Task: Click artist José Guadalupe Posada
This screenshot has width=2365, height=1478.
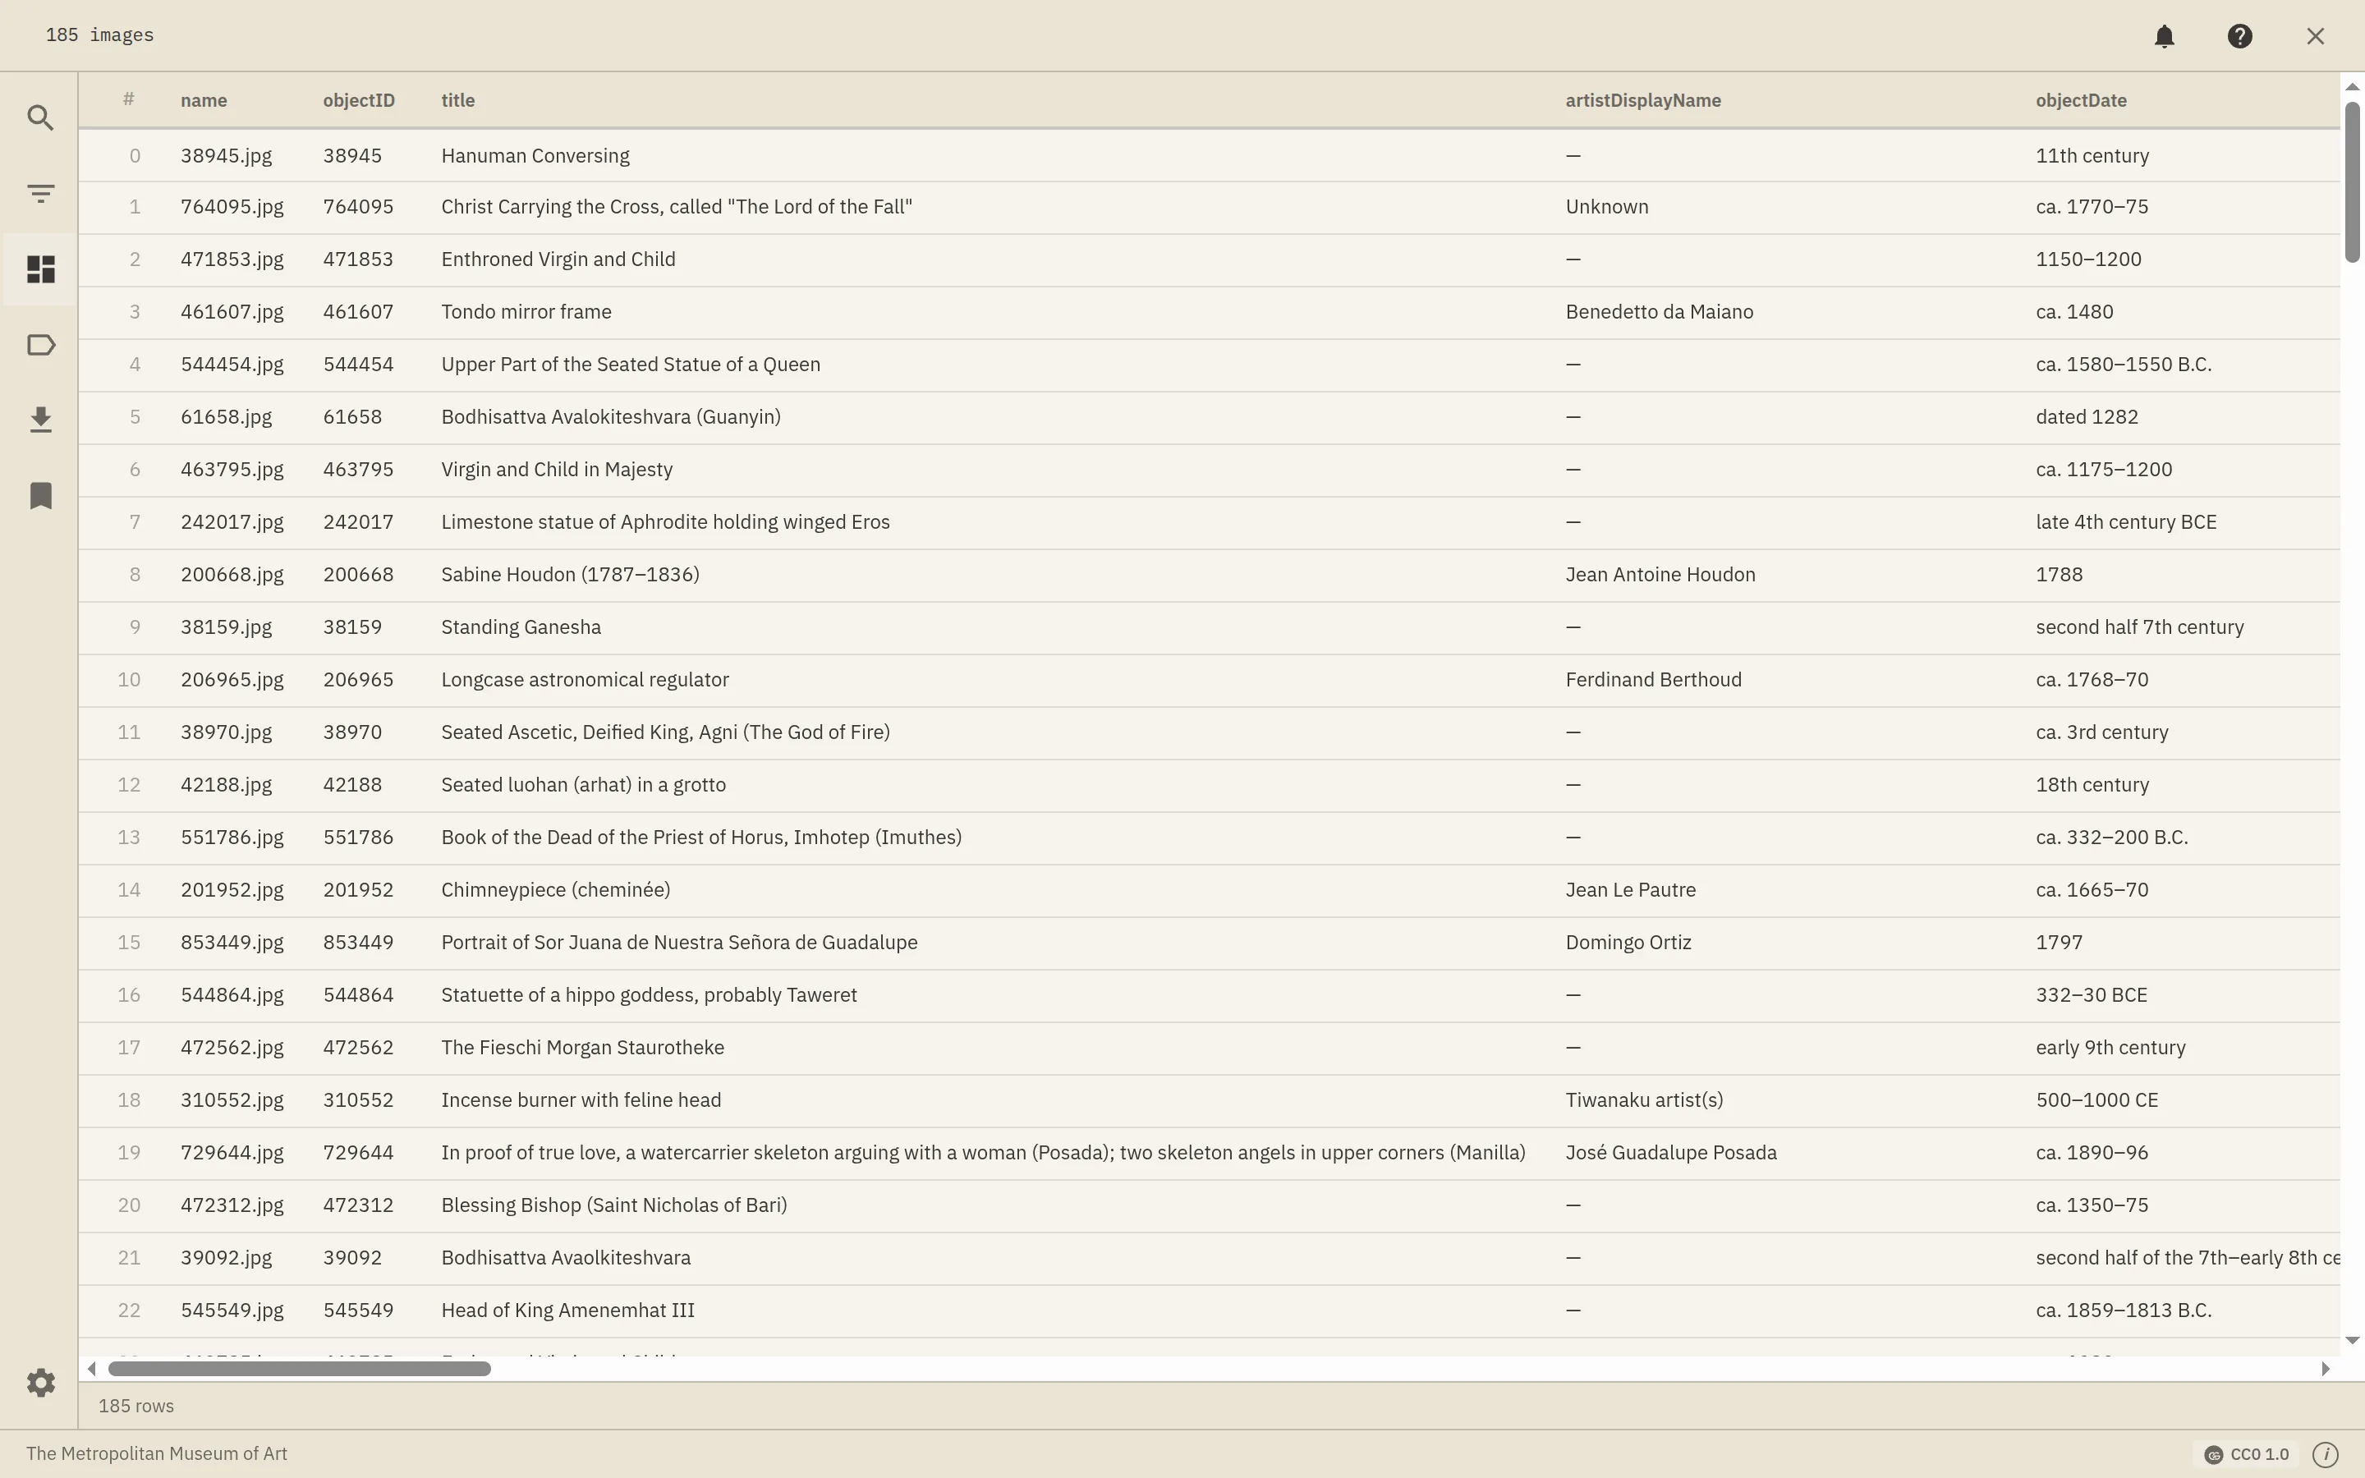Action: [1671, 1153]
